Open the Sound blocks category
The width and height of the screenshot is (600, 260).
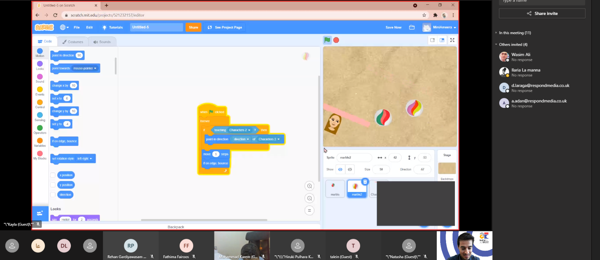40,78
